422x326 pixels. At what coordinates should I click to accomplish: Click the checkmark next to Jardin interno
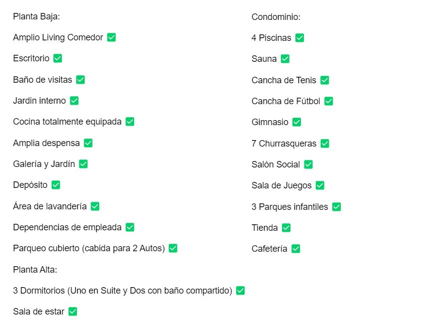click(x=74, y=100)
